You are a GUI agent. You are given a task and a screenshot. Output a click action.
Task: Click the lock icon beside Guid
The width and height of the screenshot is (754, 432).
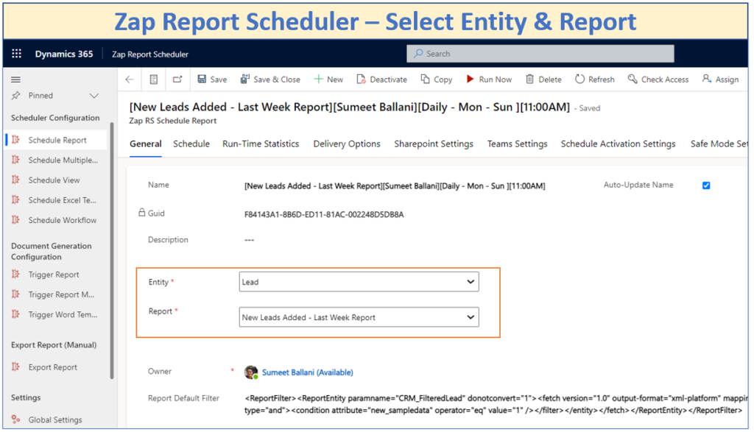(142, 212)
